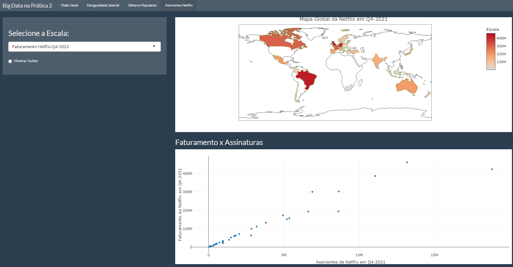
Task: Click the 15M x-axis tick label
Action: coord(434,255)
